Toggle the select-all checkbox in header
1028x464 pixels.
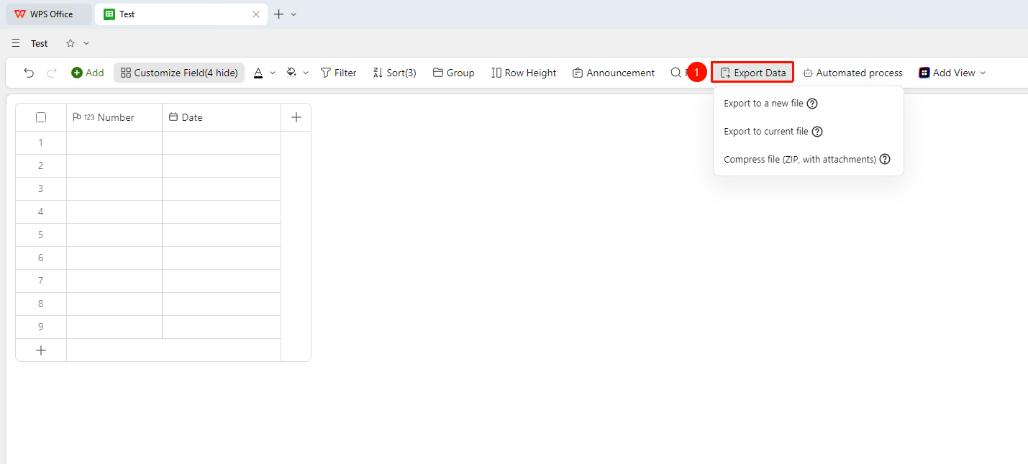coord(41,117)
